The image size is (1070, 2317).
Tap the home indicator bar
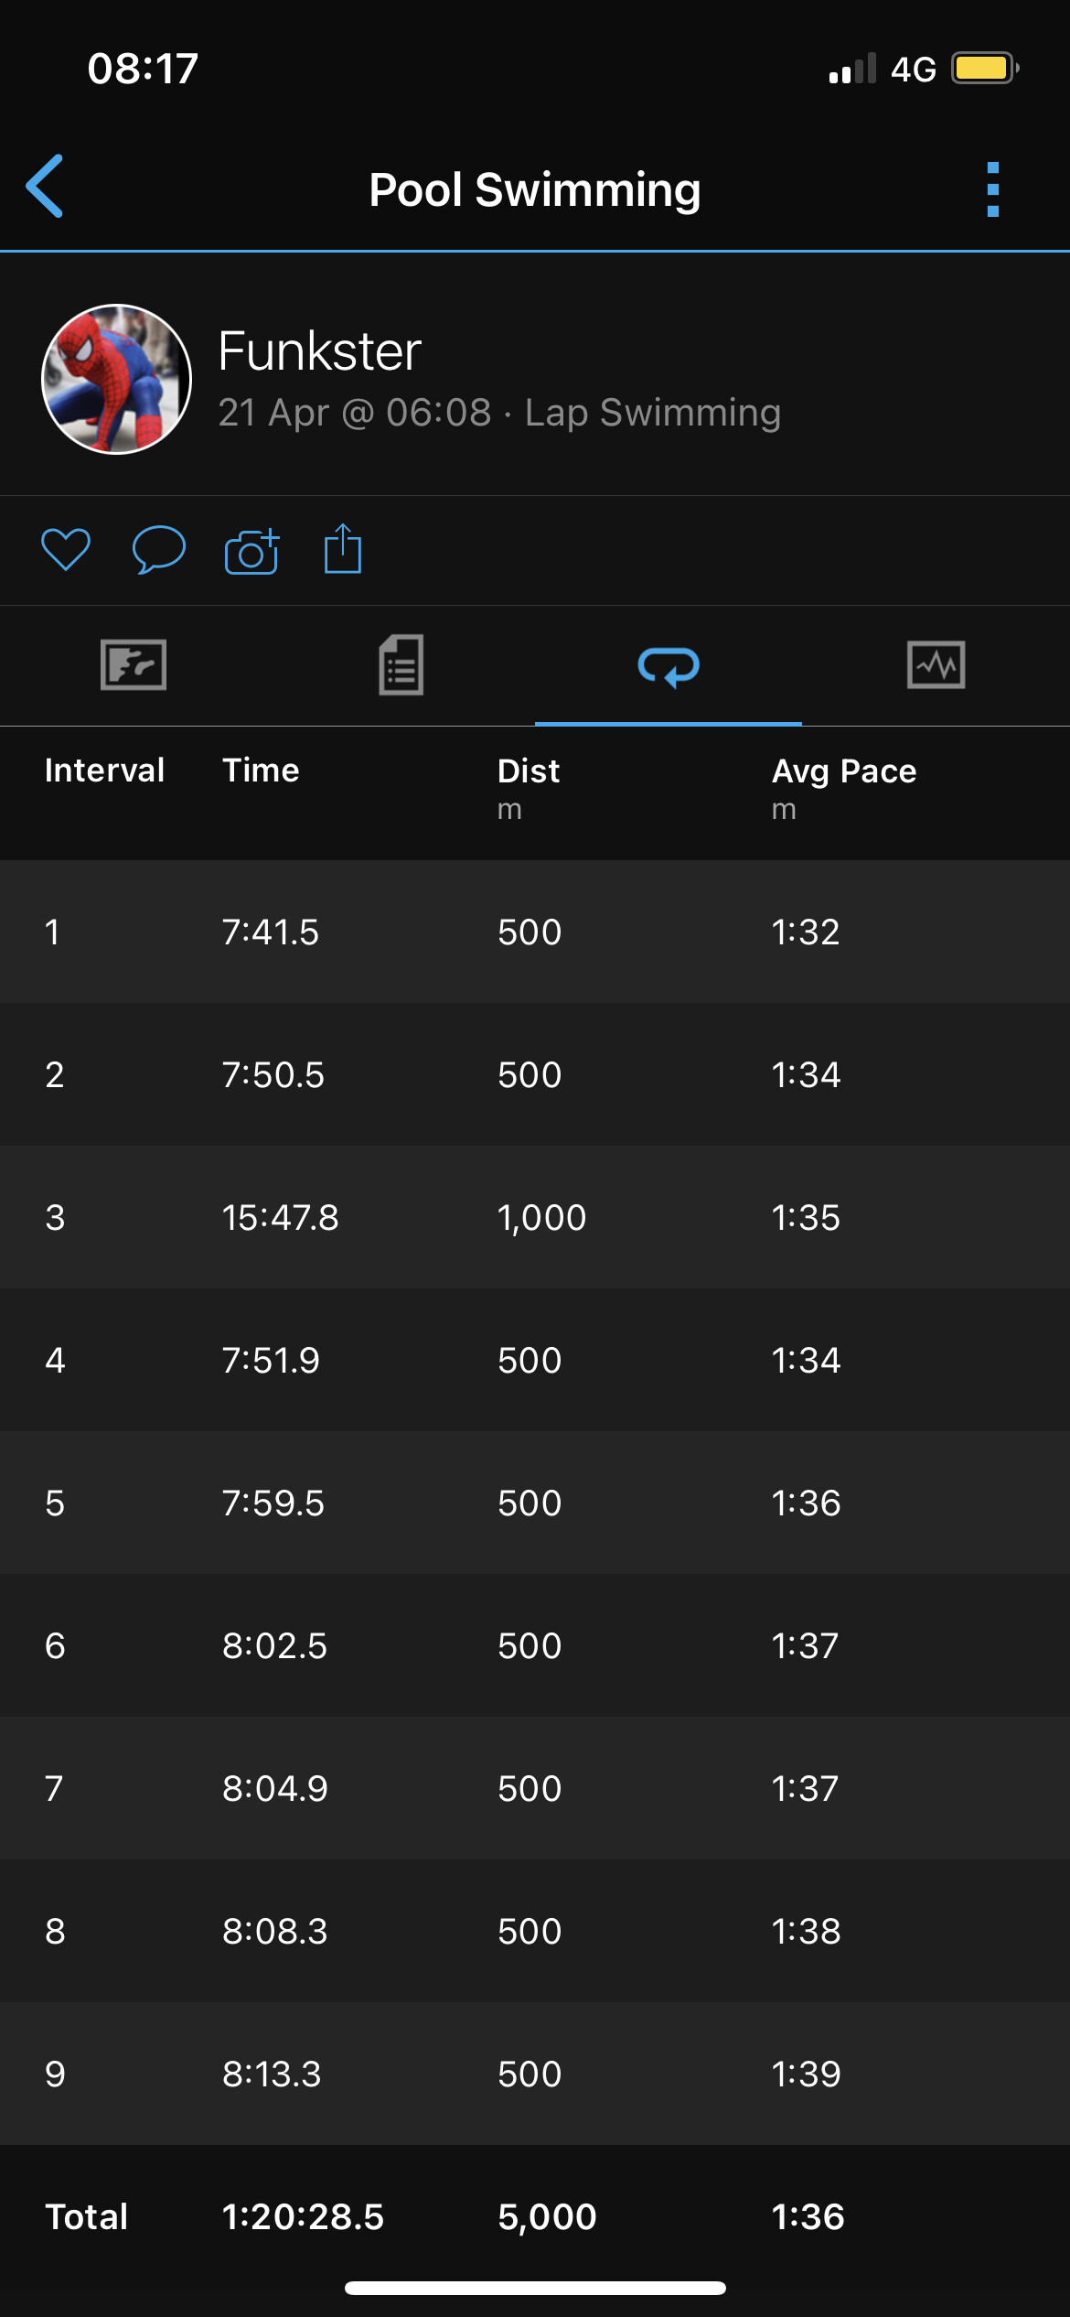[x=535, y=2288]
